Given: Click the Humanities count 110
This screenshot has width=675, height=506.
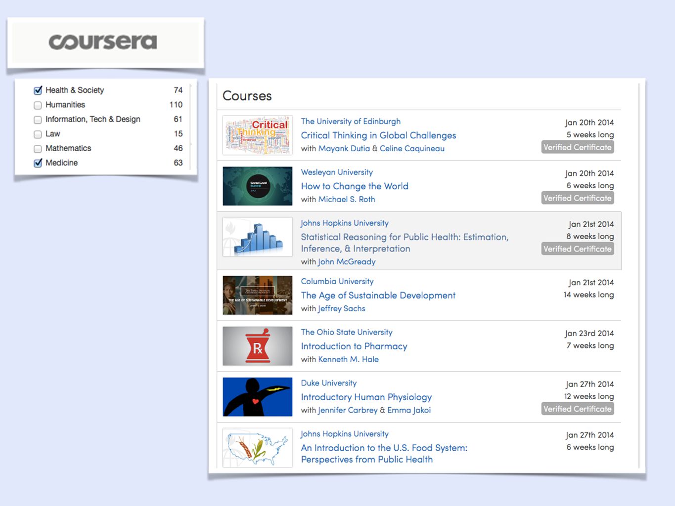Looking at the screenshot, I should [x=176, y=105].
